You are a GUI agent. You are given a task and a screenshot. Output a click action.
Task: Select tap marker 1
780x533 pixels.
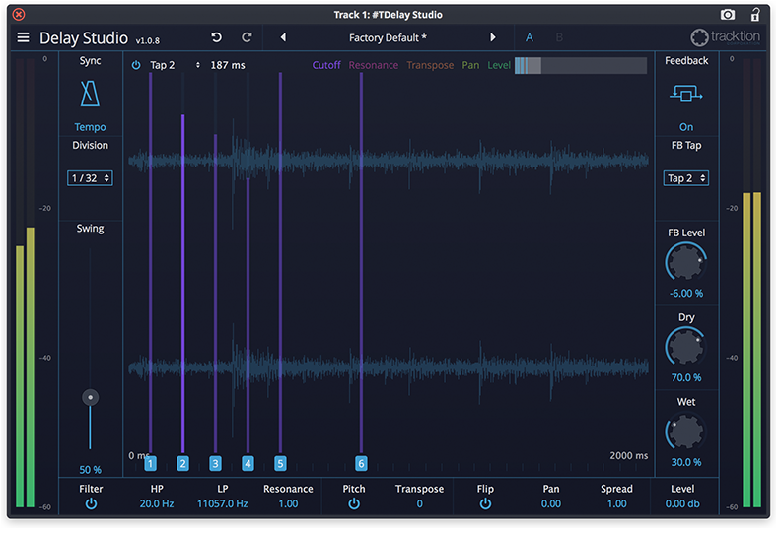click(150, 464)
